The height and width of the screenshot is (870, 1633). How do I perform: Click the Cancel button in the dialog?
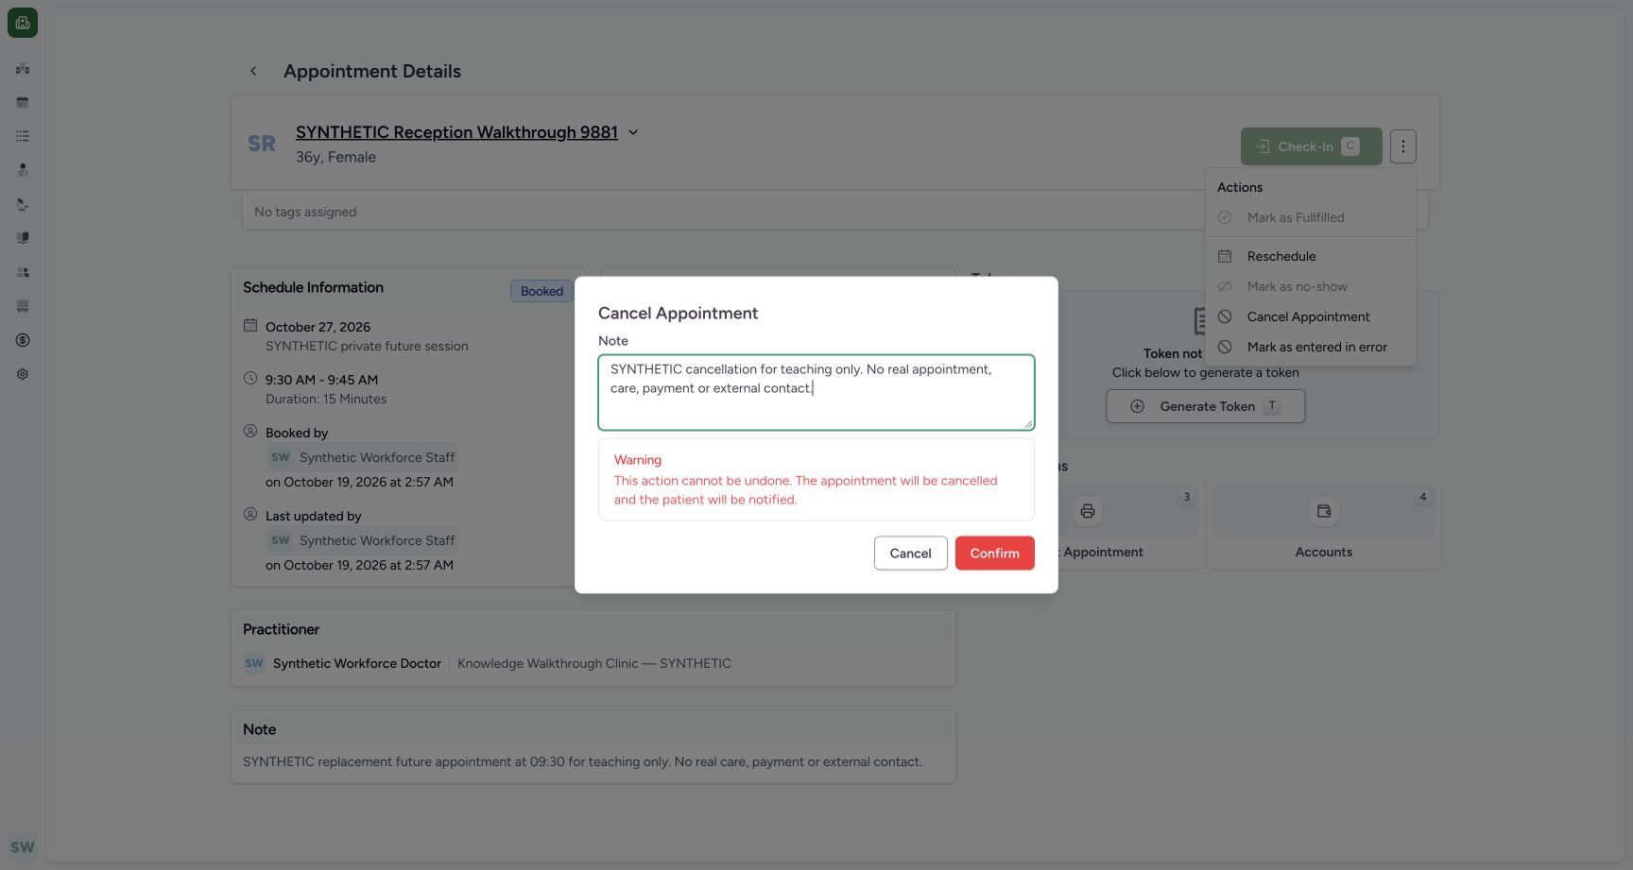pyautogui.click(x=911, y=554)
